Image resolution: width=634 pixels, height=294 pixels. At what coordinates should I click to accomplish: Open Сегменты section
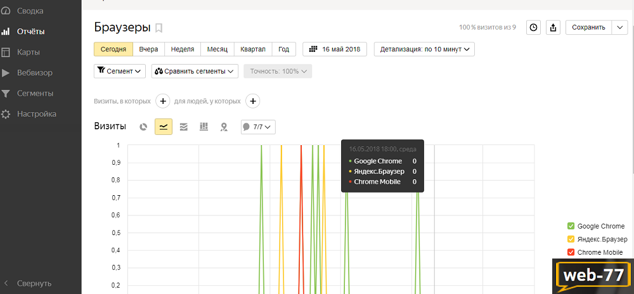(x=35, y=93)
